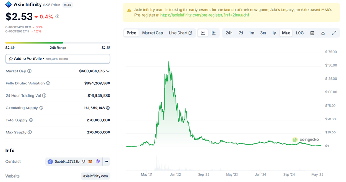Open the axieinfinity.com website link
Screen dimensions: 346x182
(x=96, y=176)
